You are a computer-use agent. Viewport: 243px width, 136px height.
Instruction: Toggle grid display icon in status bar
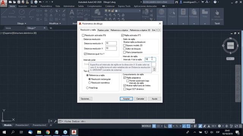click(154, 126)
